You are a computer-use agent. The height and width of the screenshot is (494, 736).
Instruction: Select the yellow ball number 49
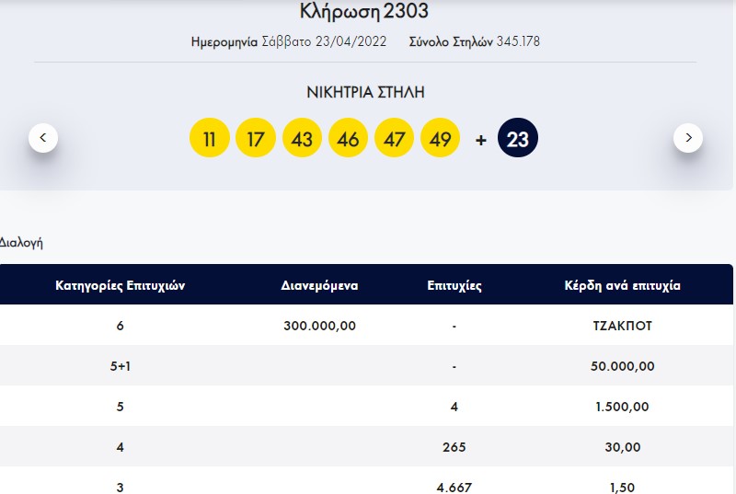coord(440,139)
